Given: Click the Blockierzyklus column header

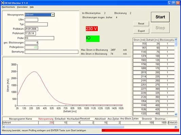Looking at the screenshot, I should (x=167, y=40).
